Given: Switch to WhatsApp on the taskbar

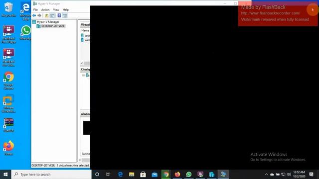Looking at the screenshot, I should point(189,175).
